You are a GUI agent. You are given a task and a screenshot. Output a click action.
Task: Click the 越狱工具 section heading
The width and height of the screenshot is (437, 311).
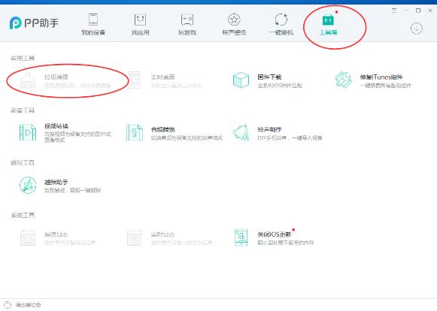coord(23,162)
